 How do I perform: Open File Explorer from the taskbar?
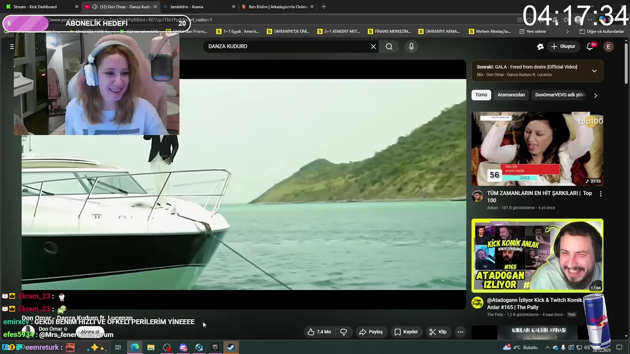[151, 347]
